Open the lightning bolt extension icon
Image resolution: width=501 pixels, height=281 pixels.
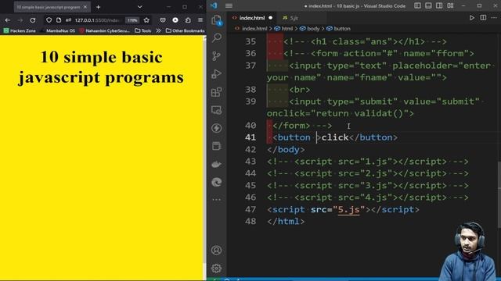click(x=217, y=128)
